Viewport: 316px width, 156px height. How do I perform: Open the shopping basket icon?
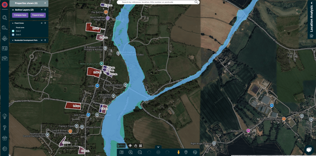point(5,138)
